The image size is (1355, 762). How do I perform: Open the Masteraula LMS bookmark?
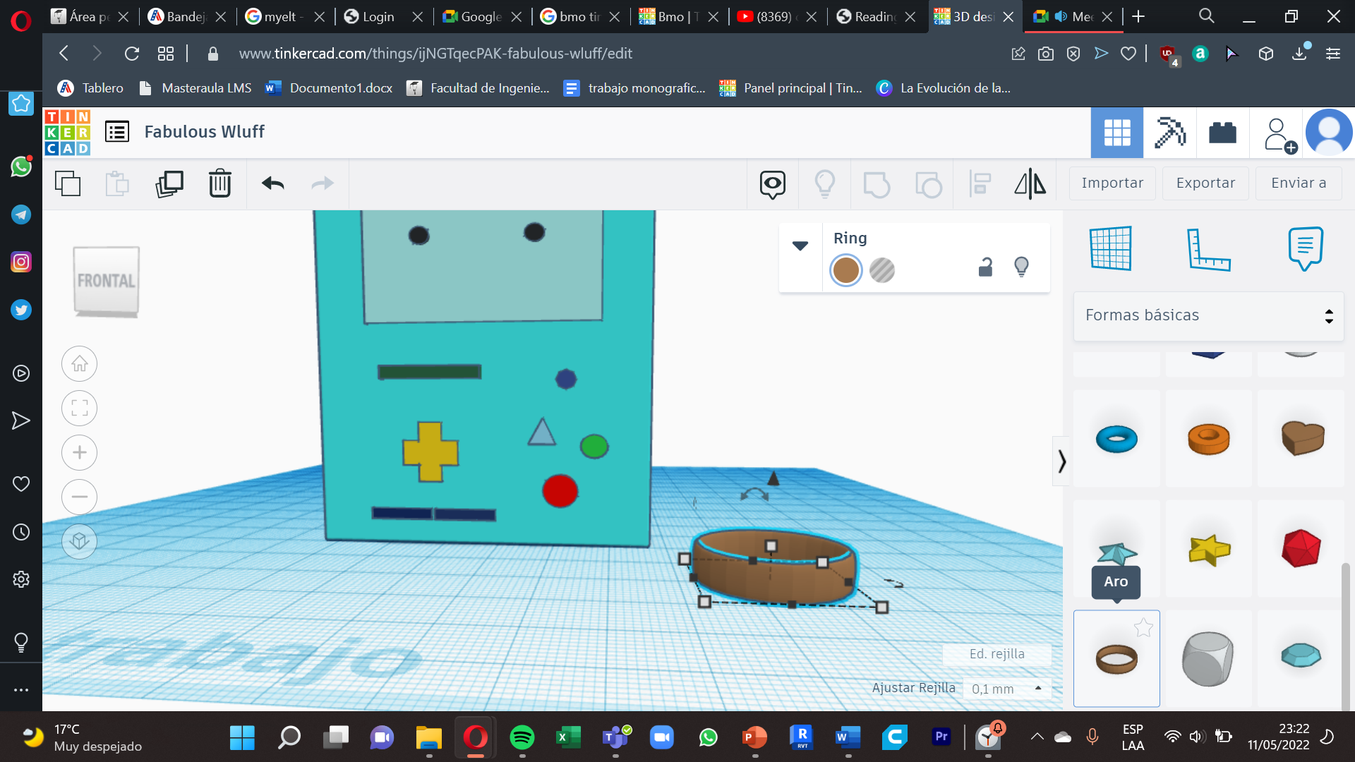pos(195,88)
